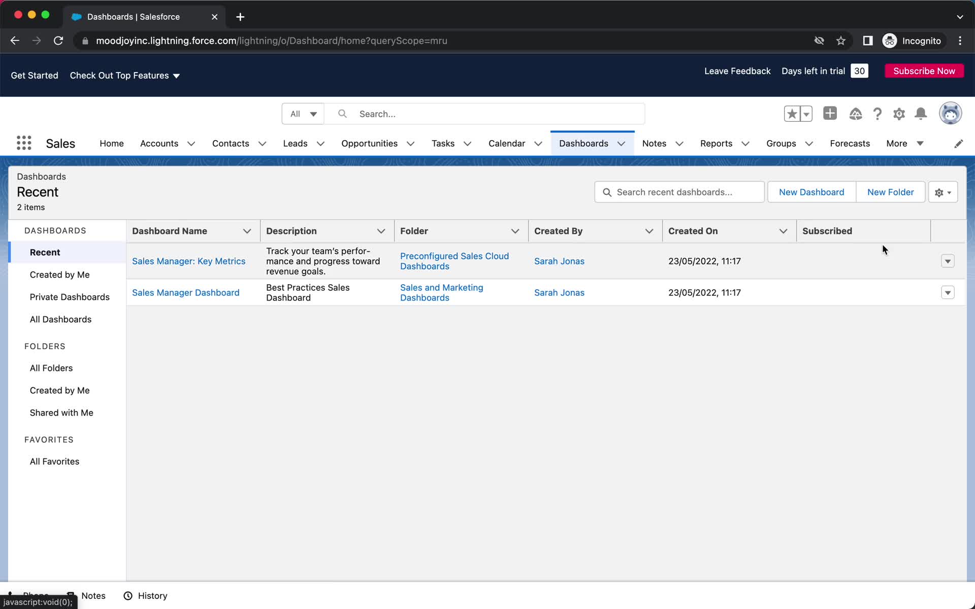975x609 pixels.
Task: Select Shared with Me folders
Action: [x=61, y=413]
